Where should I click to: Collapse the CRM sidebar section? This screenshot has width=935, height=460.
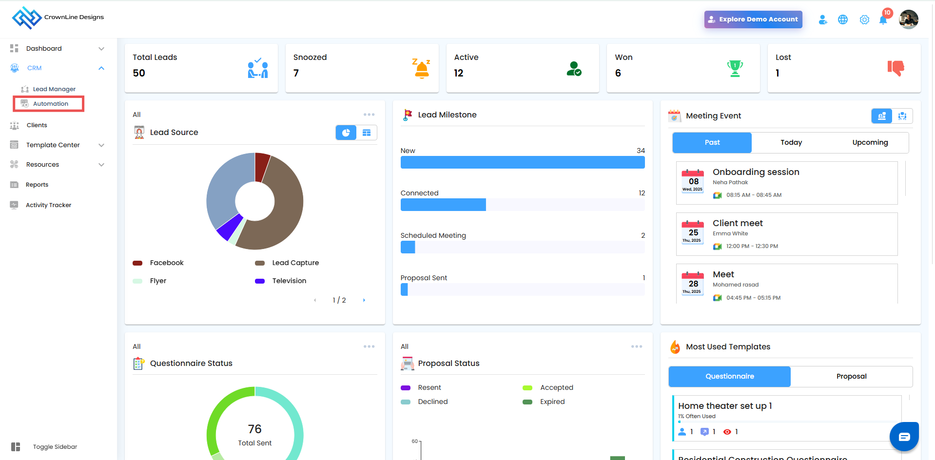[x=101, y=68]
